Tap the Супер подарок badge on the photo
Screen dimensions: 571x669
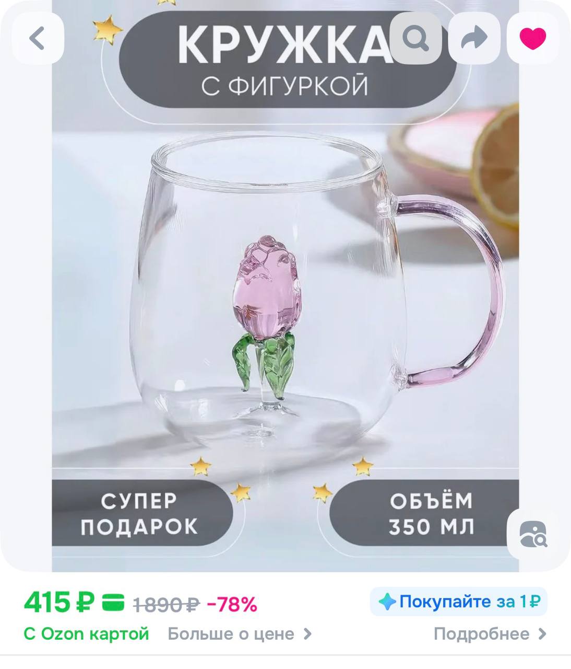140,513
